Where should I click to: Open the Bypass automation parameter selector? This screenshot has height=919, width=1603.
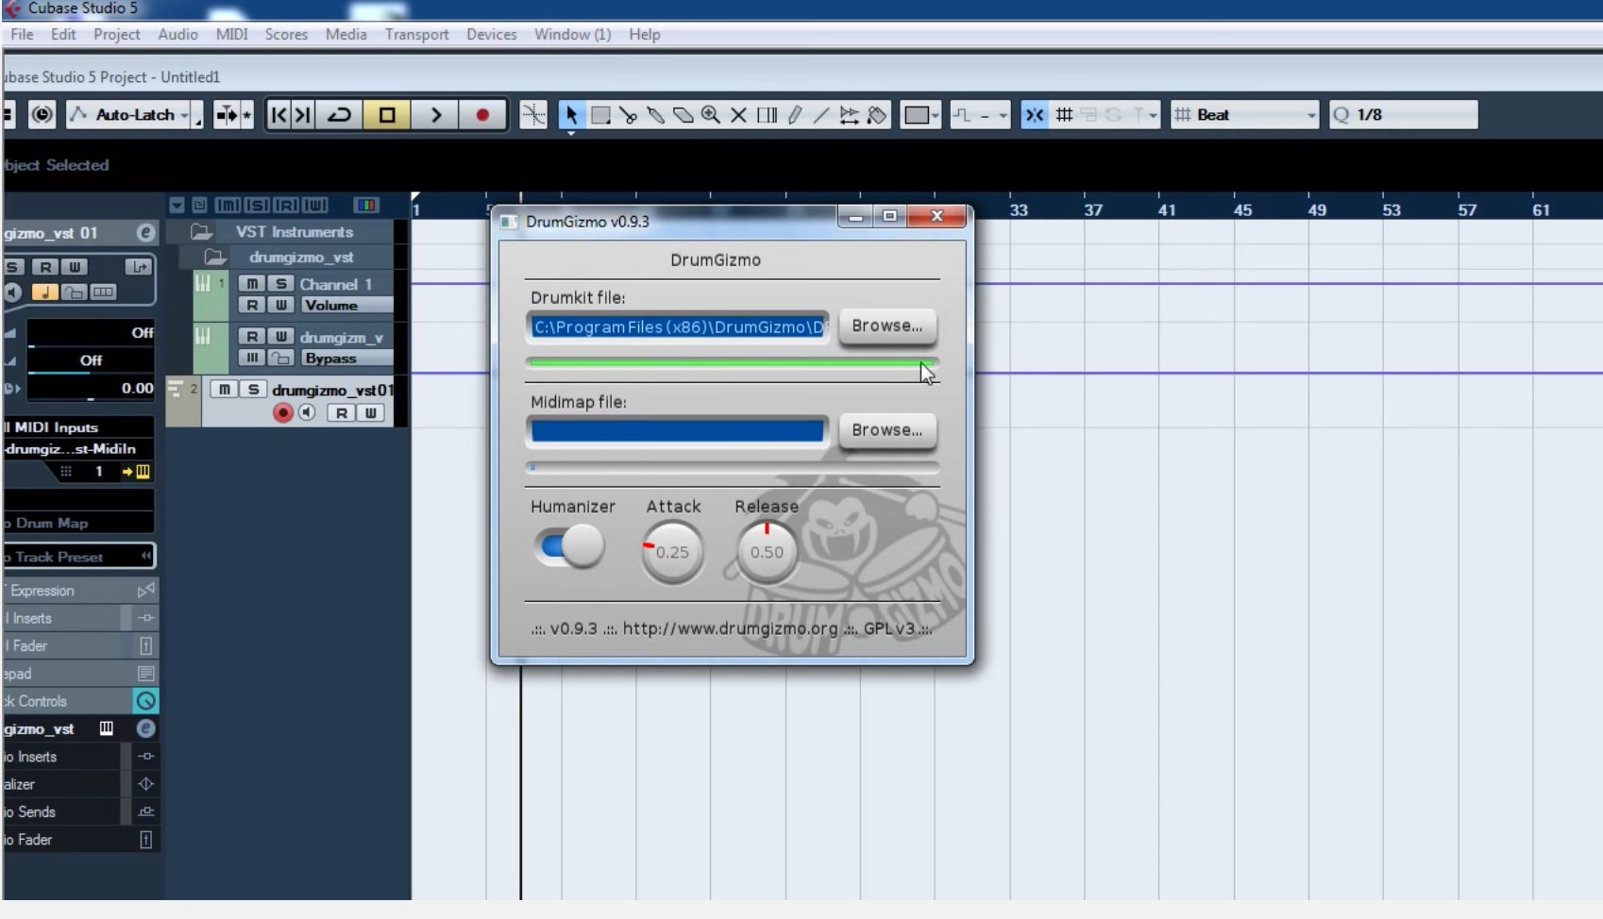tap(346, 359)
